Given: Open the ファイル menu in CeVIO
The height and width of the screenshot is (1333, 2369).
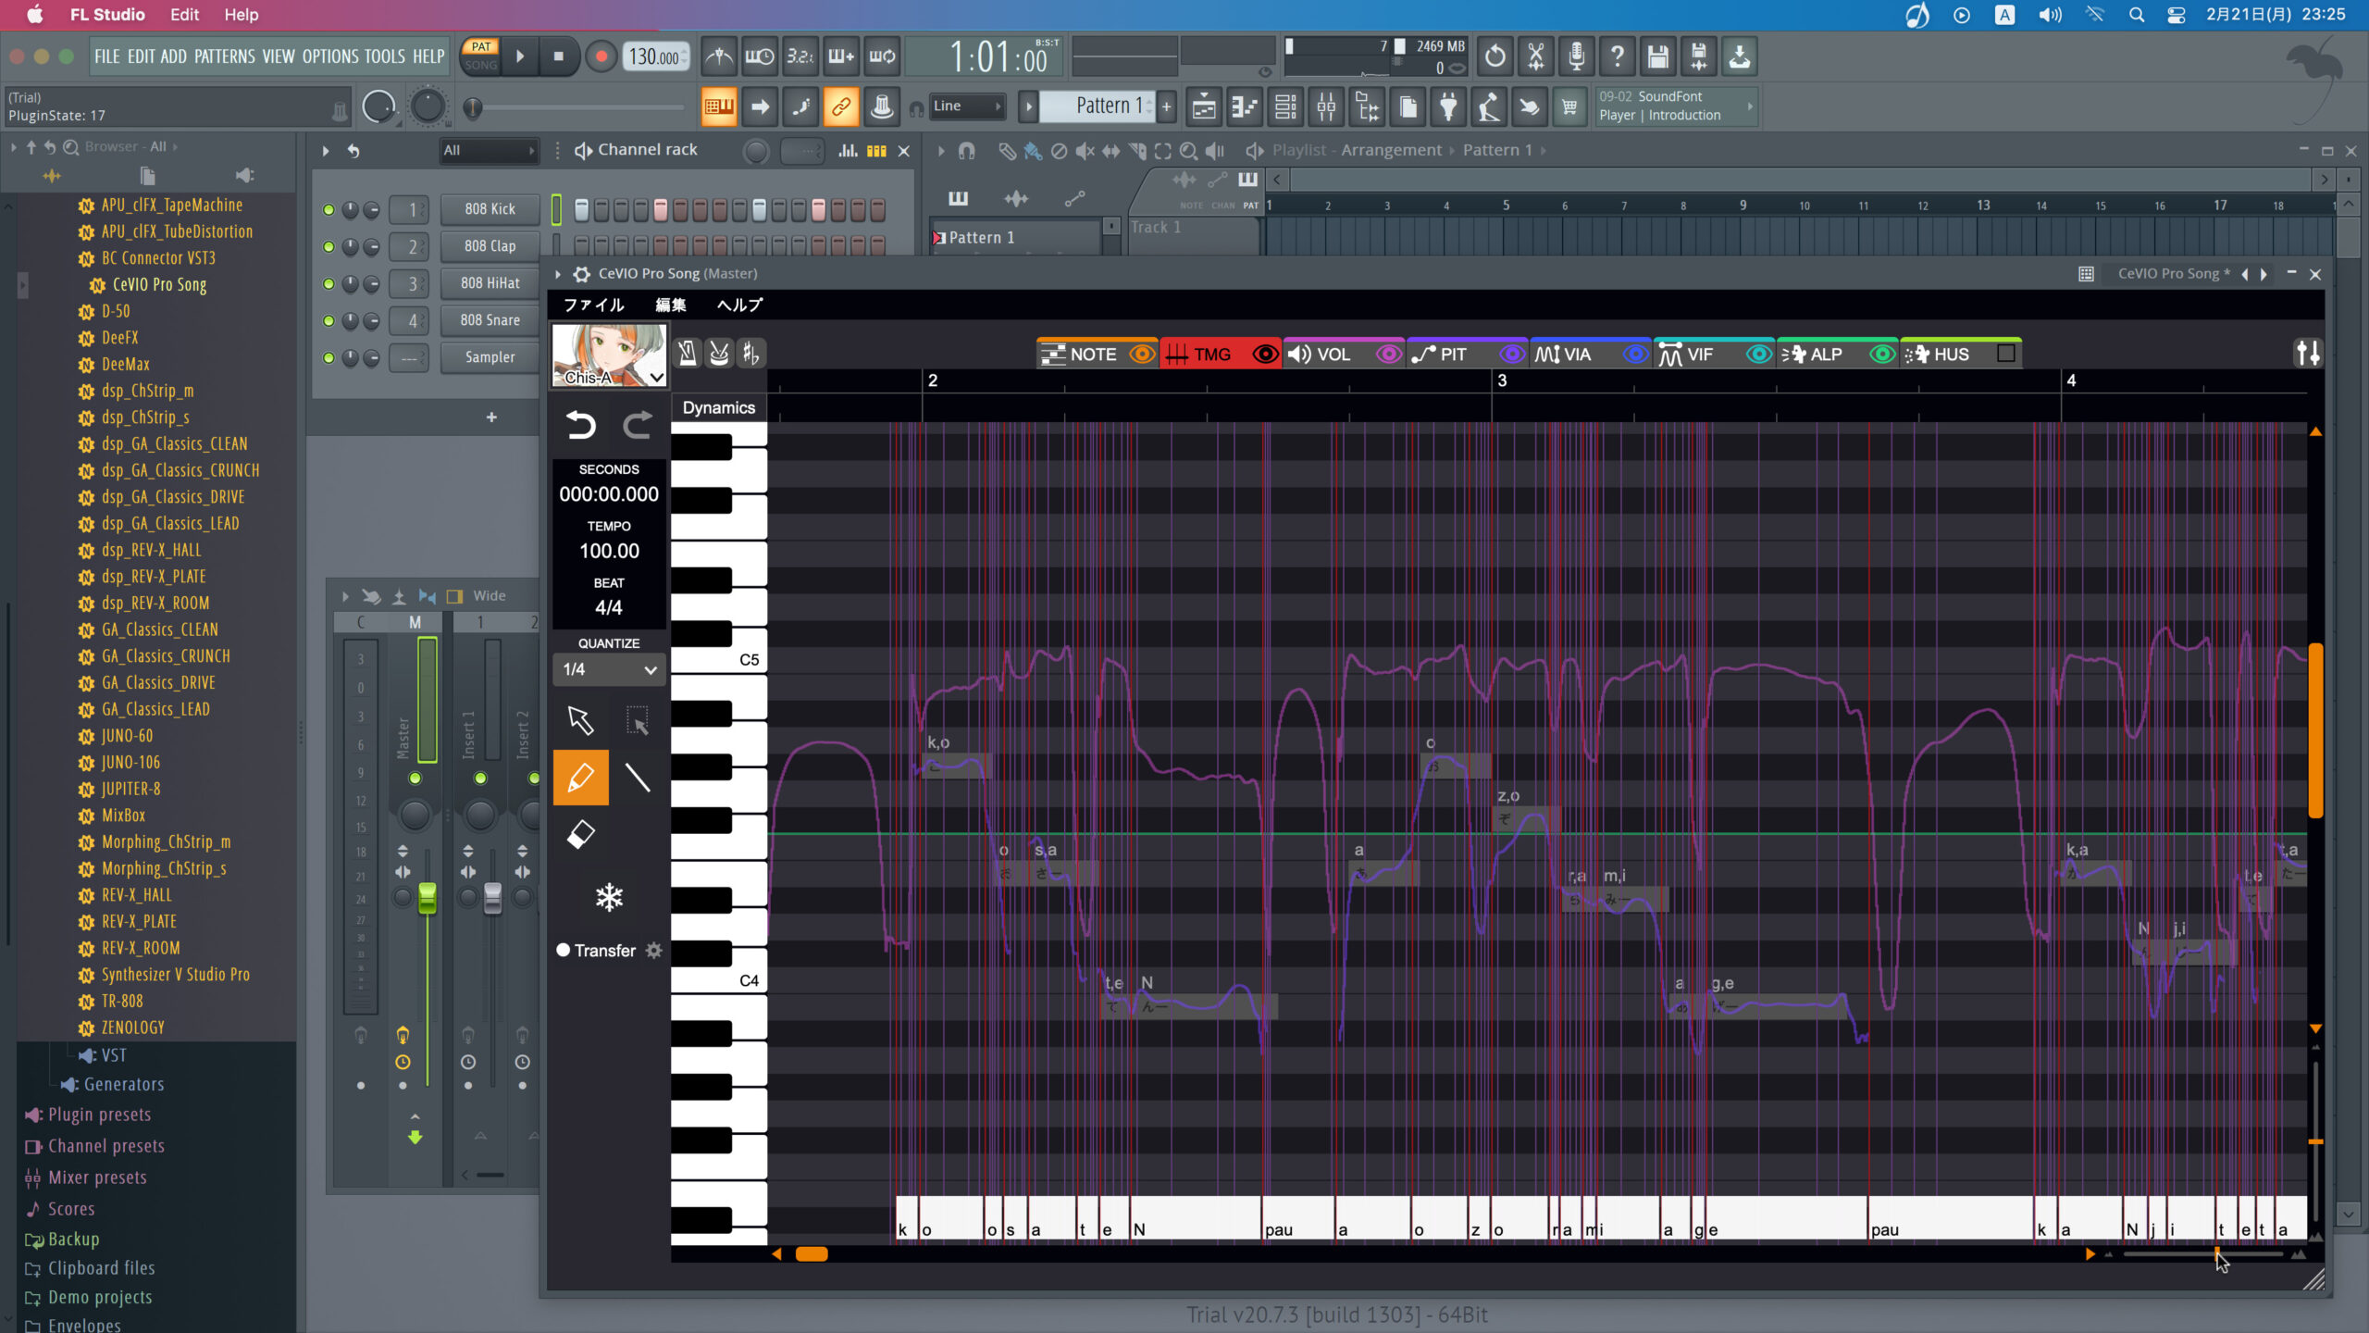Looking at the screenshot, I should (x=593, y=305).
